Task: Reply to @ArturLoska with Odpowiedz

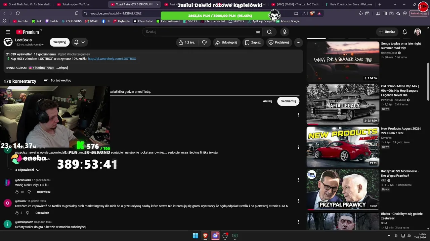Action: click(44, 192)
